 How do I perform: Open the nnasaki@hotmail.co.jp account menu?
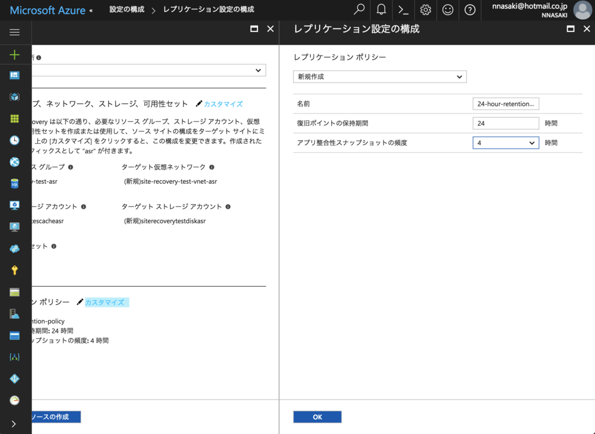click(x=529, y=10)
